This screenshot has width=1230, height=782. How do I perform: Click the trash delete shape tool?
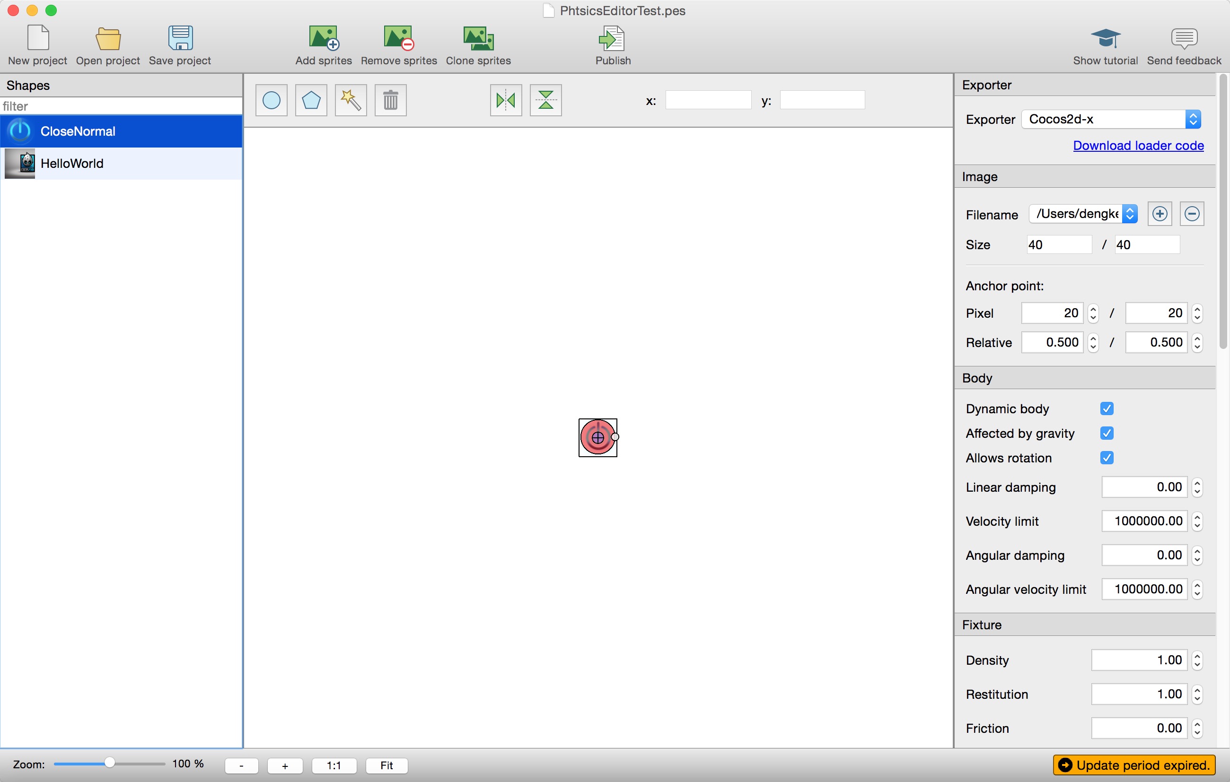(391, 100)
